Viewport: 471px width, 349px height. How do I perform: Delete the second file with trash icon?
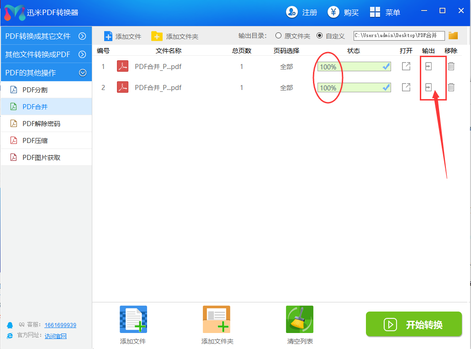(x=451, y=87)
